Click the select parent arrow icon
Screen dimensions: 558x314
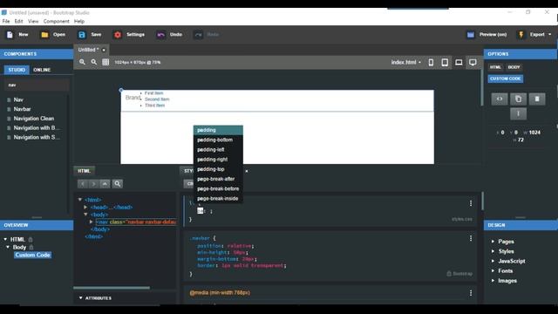coord(518,113)
